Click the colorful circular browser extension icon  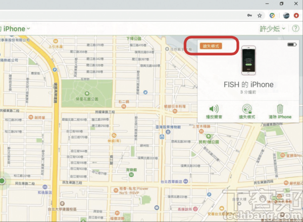tap(272, 16)
